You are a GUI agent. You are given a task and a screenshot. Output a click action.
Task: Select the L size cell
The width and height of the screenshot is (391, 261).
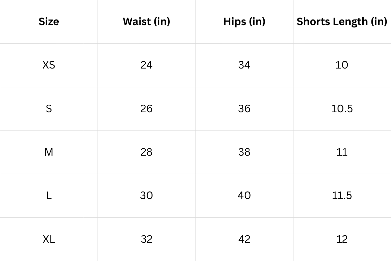coord(49,195)
